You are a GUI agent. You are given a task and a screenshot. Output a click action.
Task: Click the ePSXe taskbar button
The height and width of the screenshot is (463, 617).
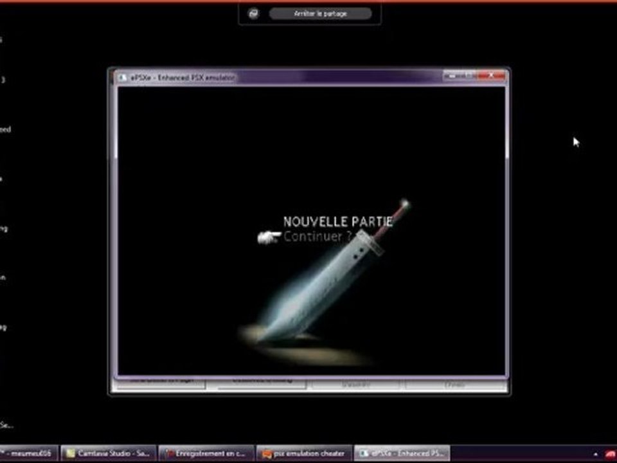click(x=402, y=453)
